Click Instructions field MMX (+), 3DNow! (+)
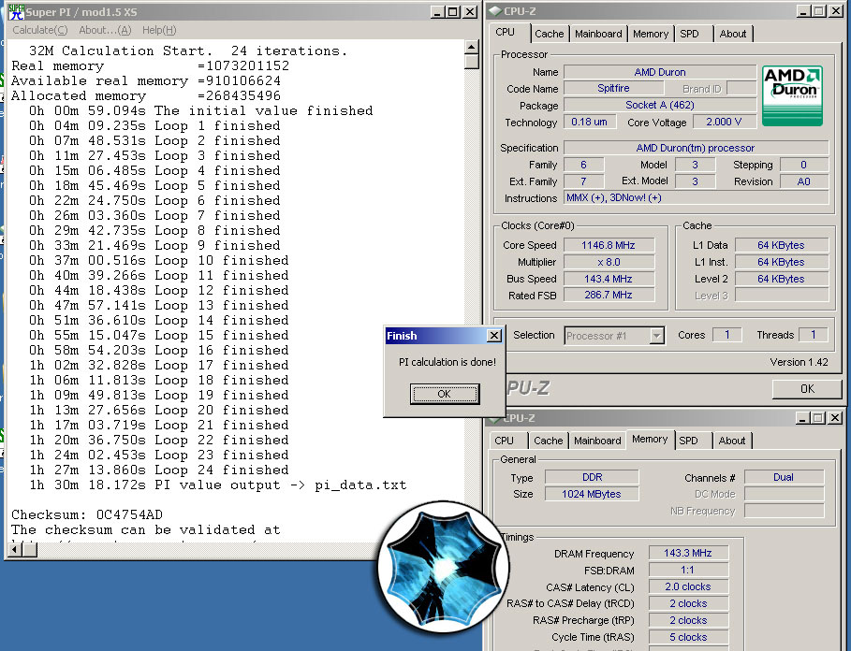This screenshot has width=851, height=651. (697, 197)
